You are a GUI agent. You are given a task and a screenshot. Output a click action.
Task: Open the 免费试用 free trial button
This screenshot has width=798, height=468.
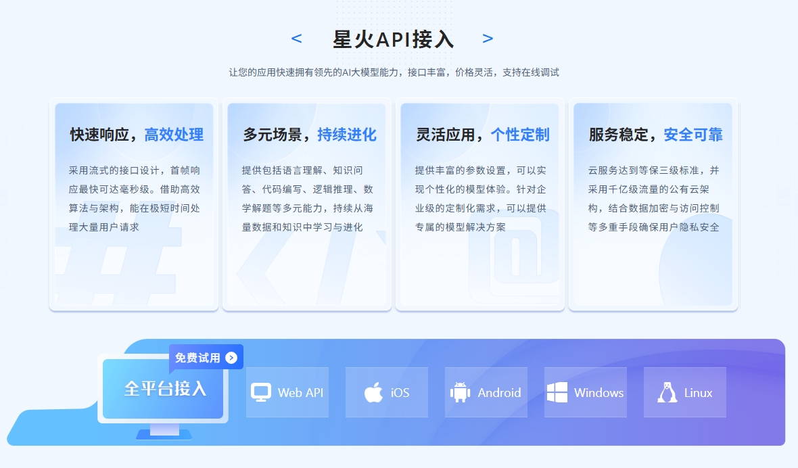coord(206,358)
